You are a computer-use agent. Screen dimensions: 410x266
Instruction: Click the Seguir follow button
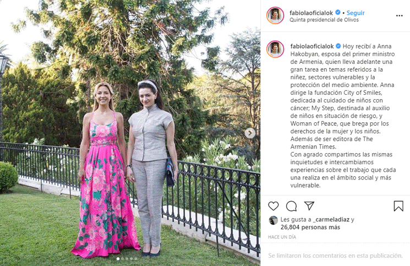click(356, 13)
